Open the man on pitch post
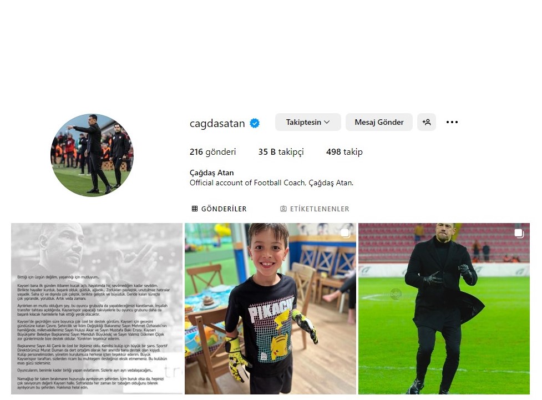The image size is (542, 400). pyautogui.click(x=444, y=308)
